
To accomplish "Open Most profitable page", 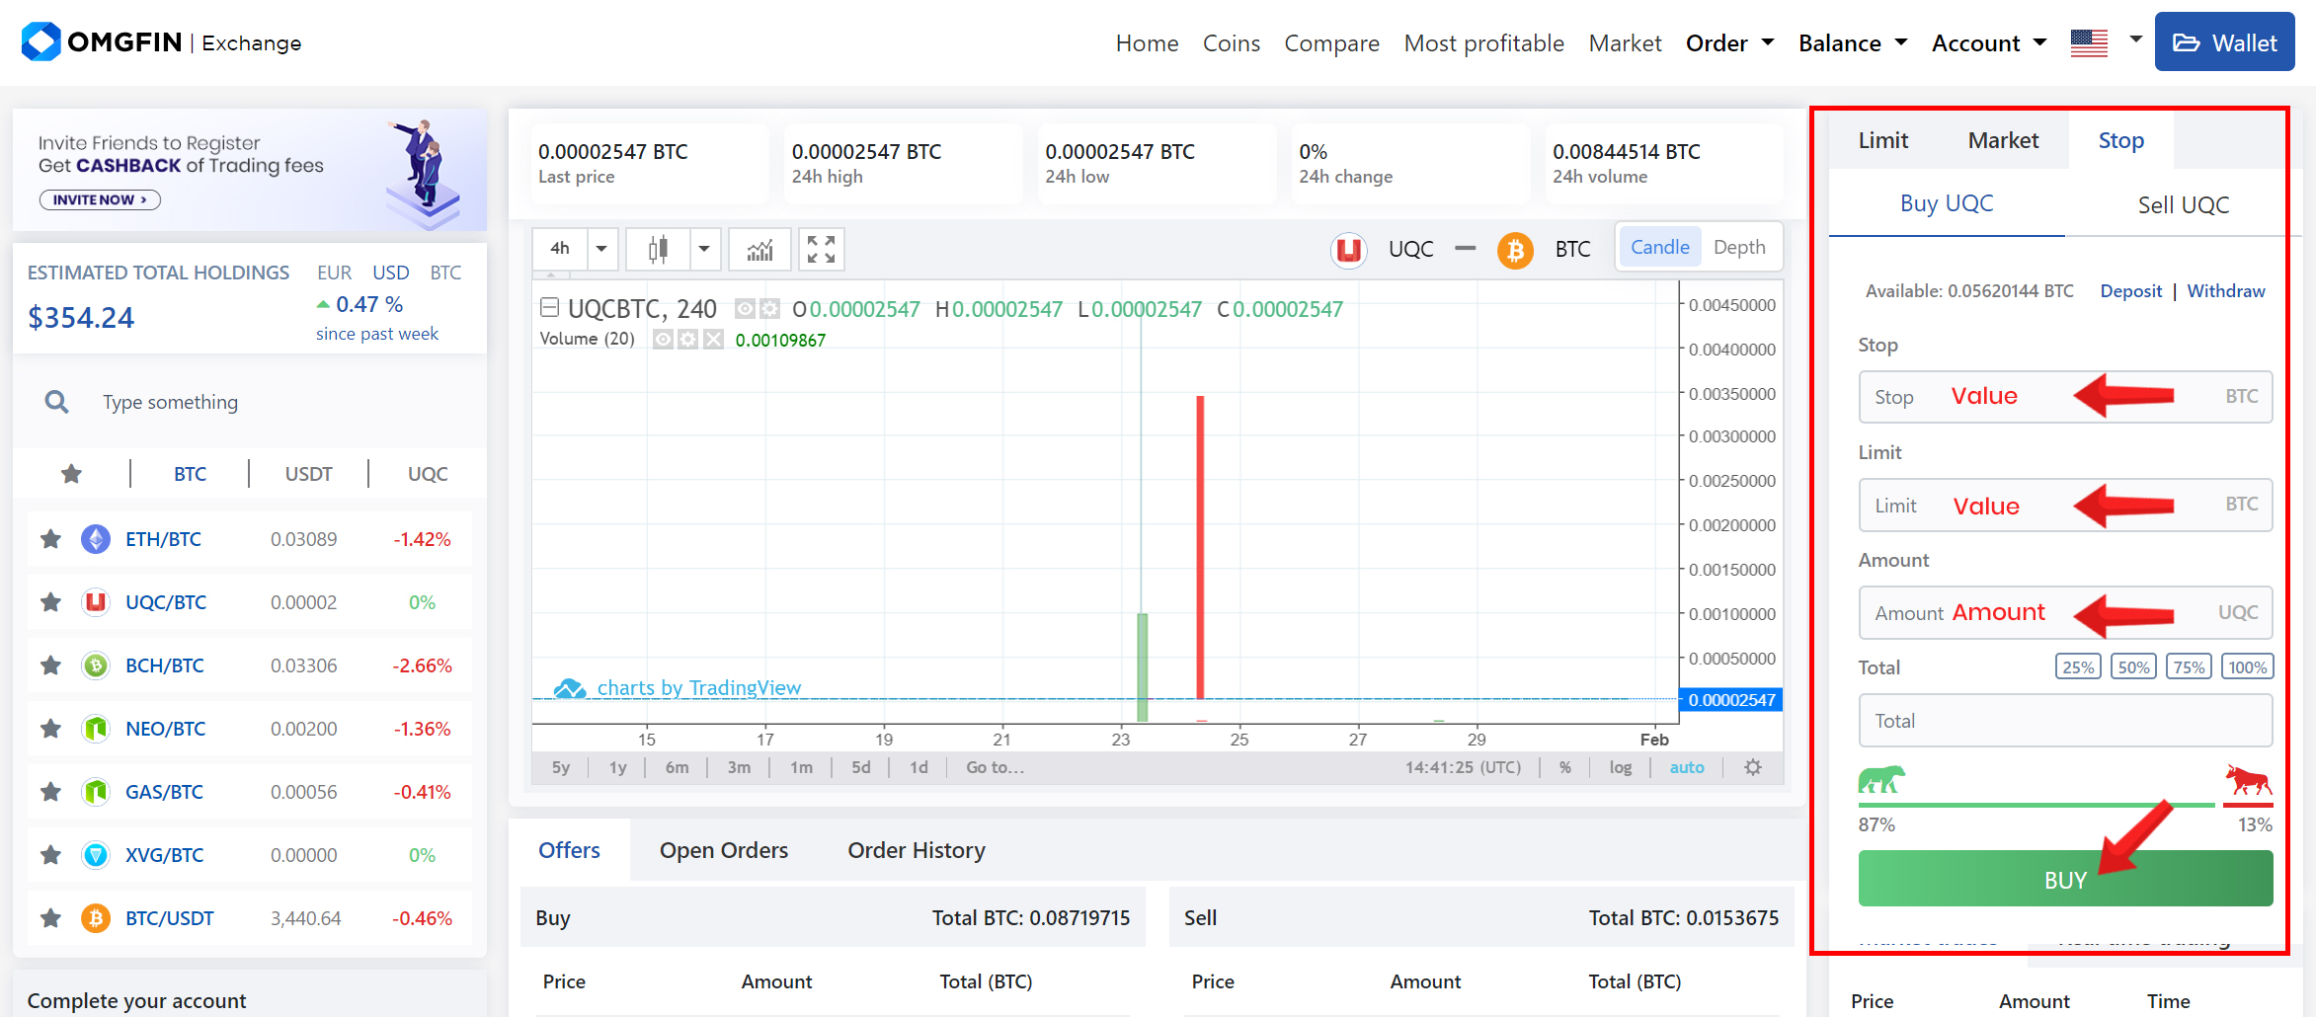I will [1483, 42].
